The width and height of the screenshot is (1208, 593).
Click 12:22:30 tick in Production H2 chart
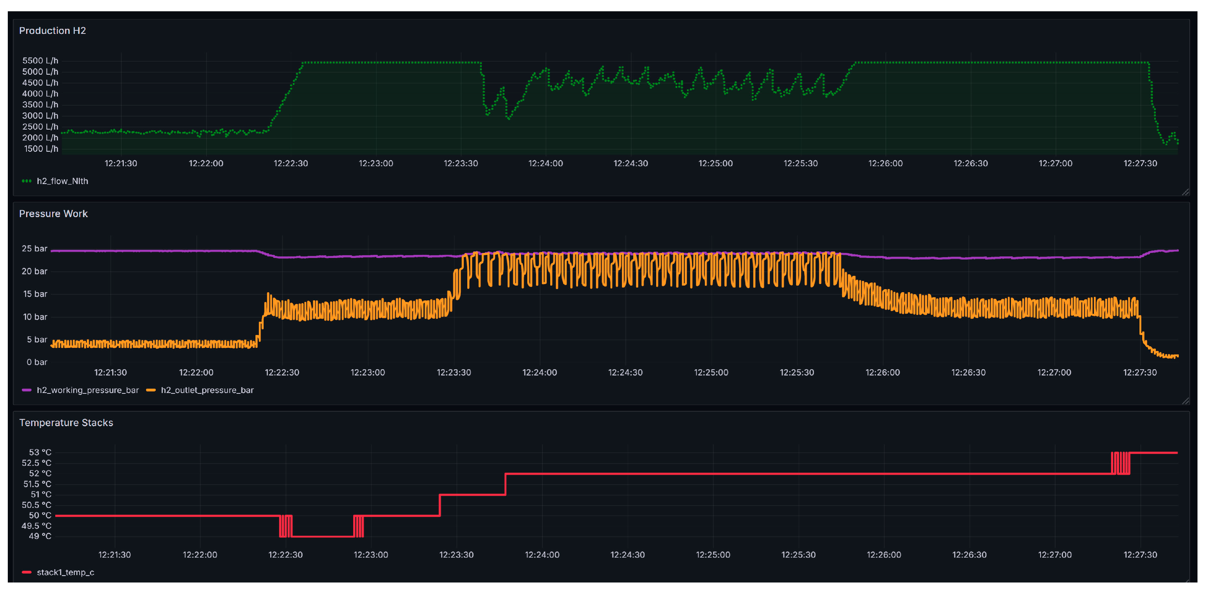pos(291,163)
